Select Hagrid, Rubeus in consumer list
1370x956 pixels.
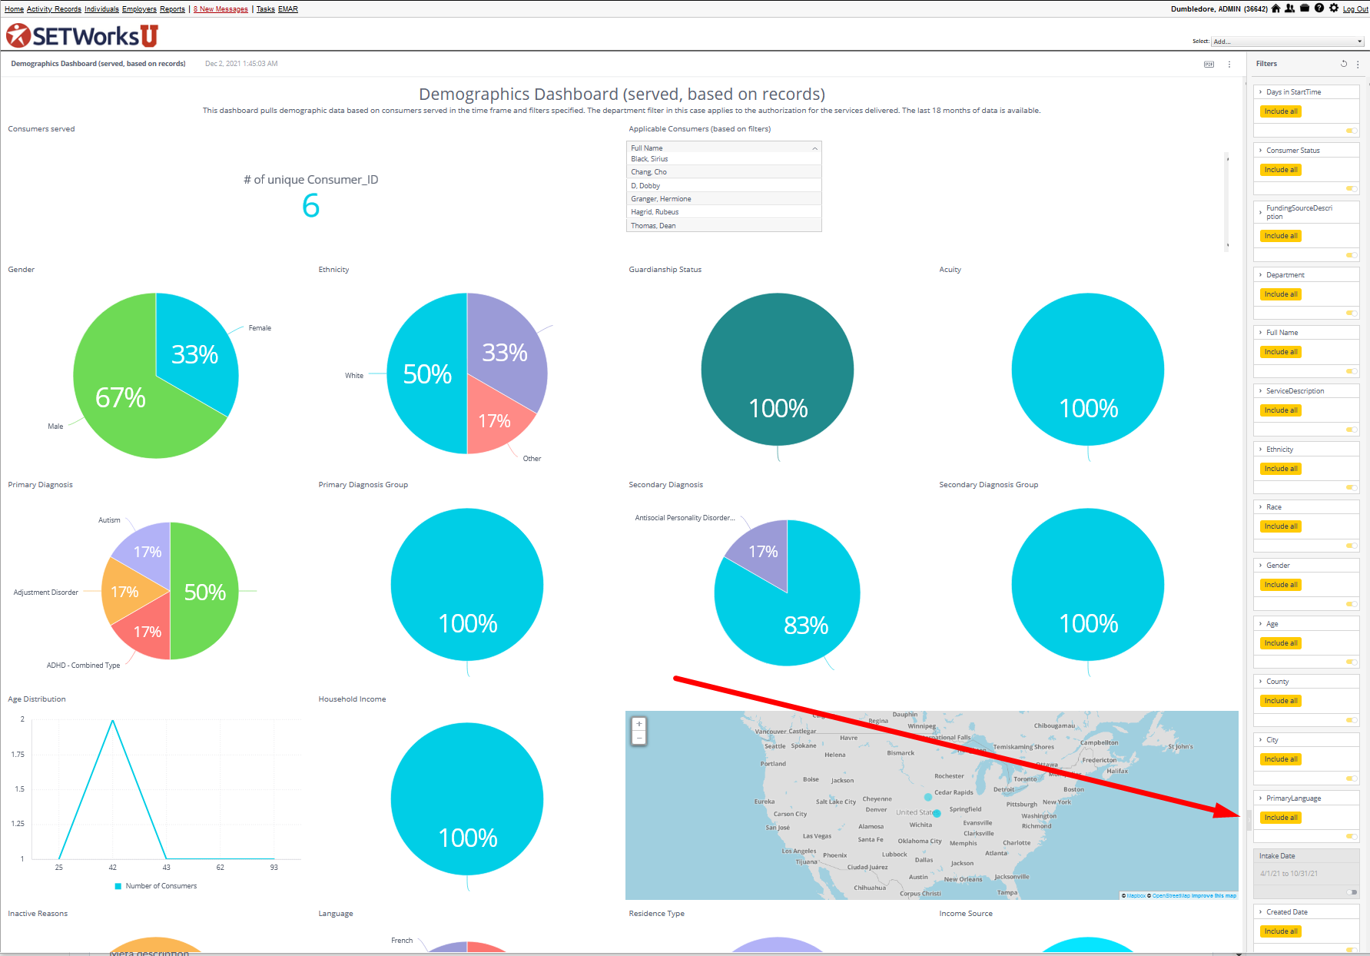(x=724, y=212)
